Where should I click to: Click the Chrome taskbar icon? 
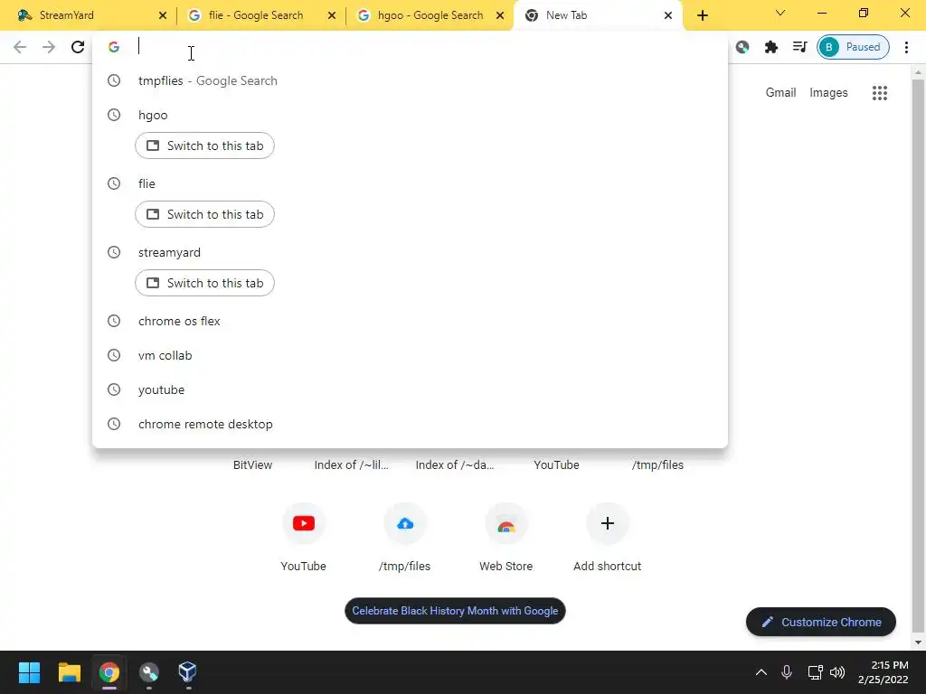(109, 672)
